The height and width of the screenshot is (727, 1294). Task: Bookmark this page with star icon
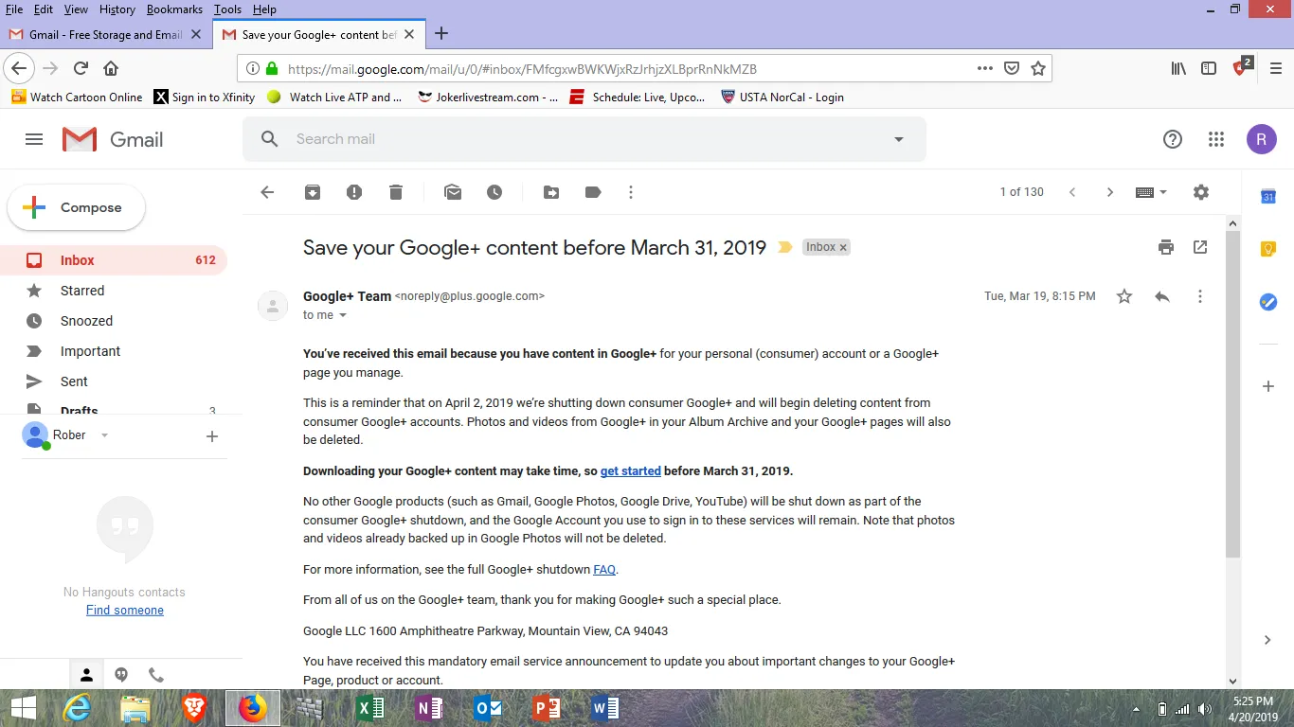[x=1038, y=68]
